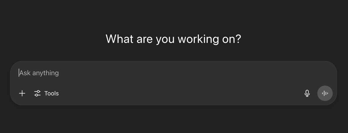Hit the microphone left of the voice button
This screenshot has width=348, height=133.
(x=307, y=93)
